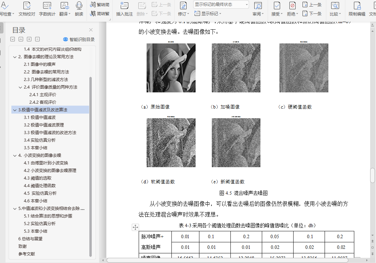Open the 显示标记 dropdown
Screen dimensions: 376x263
point(208,14)
